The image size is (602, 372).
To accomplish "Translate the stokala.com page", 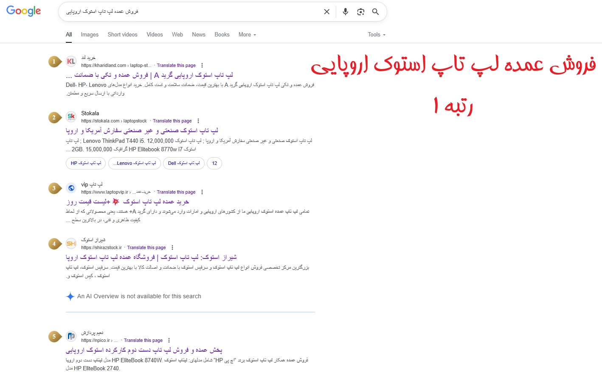I will tap(172, 121).
